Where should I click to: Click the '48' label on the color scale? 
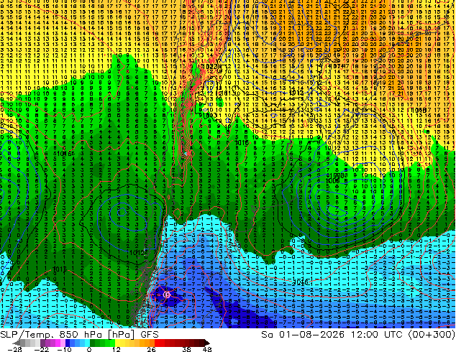[x=207, y=349]
